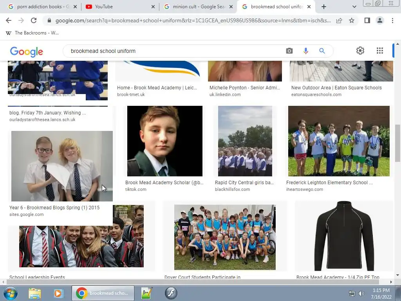The image size is (401, 301).
Task: Switch to the minion cult Google Search tab
Action: (198, 7)
